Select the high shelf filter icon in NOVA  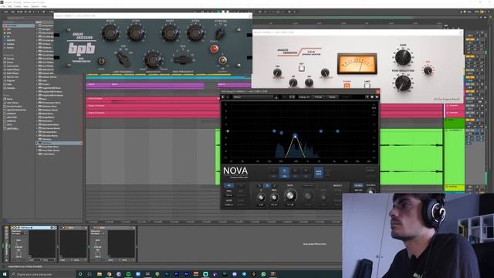click(275, 185)
